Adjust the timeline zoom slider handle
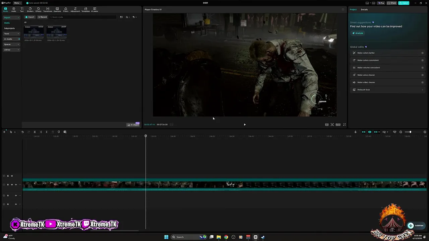This screenshot has width=429, height=241. click(x=410, y=132)
